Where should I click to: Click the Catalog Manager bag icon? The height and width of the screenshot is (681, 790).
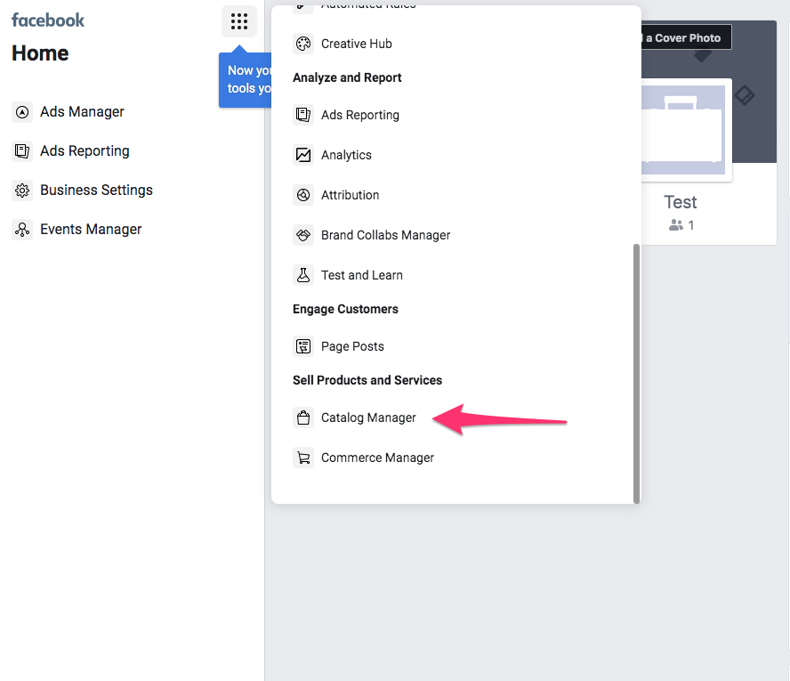click(x=303, y=418)
